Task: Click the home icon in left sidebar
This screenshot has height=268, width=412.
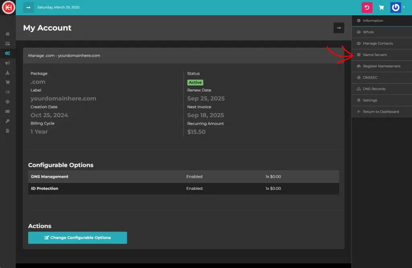Action: 7,34
